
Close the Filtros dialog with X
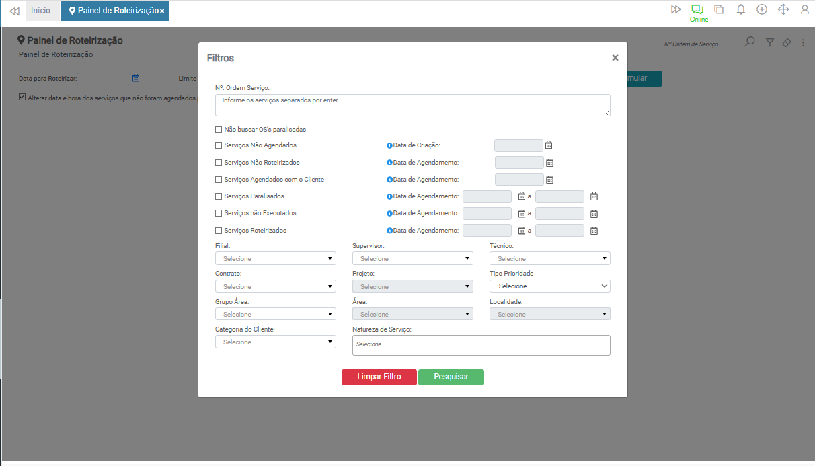pos(615,58)
